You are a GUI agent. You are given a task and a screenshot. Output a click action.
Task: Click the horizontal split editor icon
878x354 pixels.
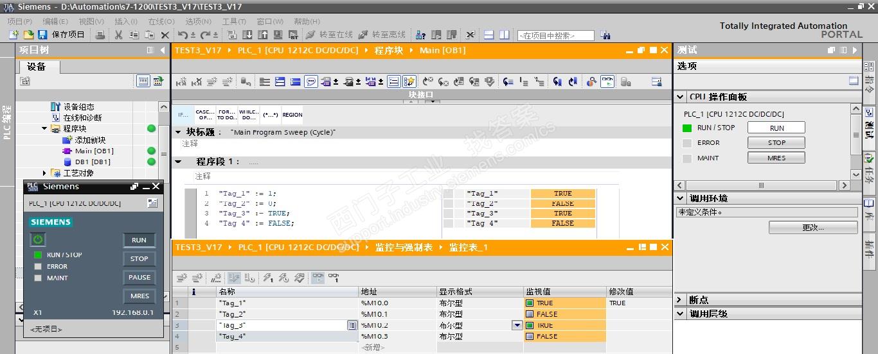[x=489, y=35]
